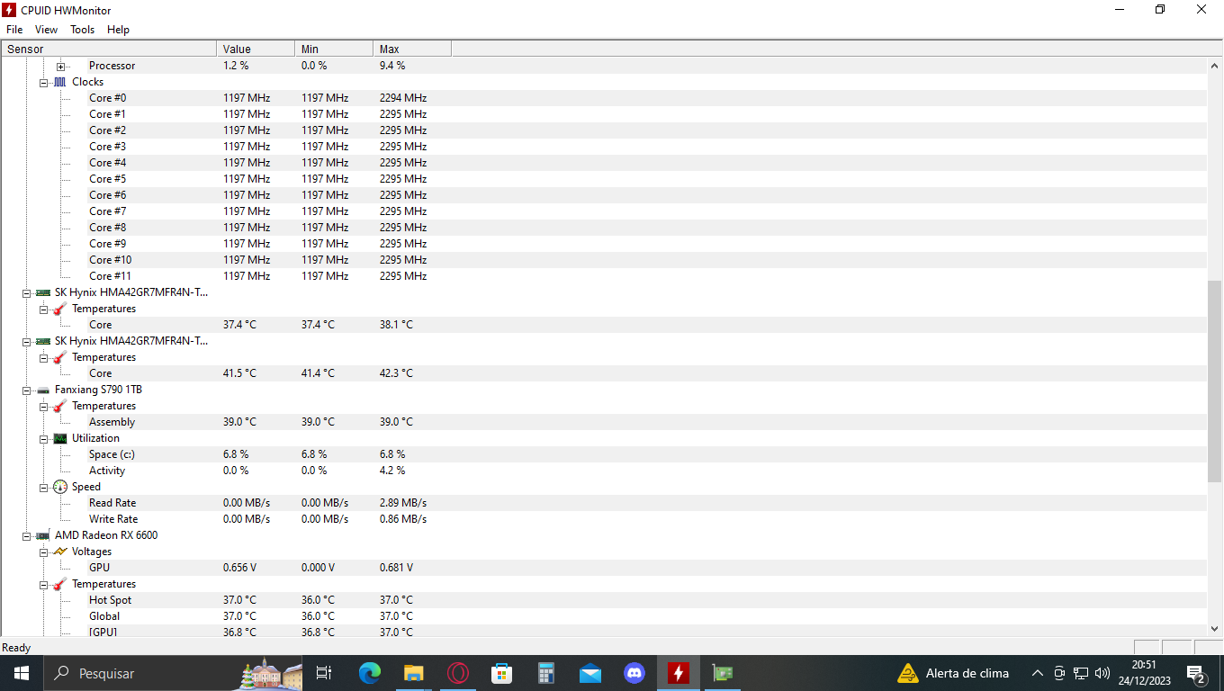Click the vertical scrollbar thumb
1224x691 pixels.
coord(1215,383)
